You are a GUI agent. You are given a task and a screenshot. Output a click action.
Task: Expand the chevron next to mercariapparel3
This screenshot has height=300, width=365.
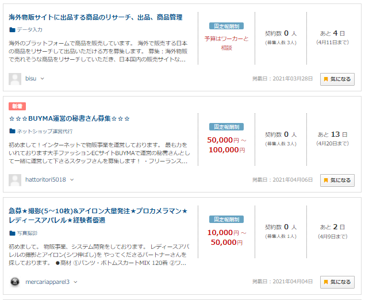(x=75, y=282)
